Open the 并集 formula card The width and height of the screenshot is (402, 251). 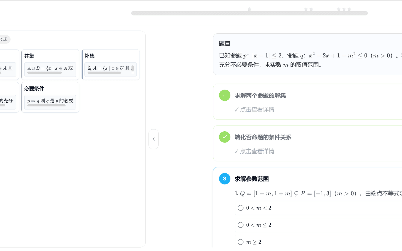coord(51,65)
